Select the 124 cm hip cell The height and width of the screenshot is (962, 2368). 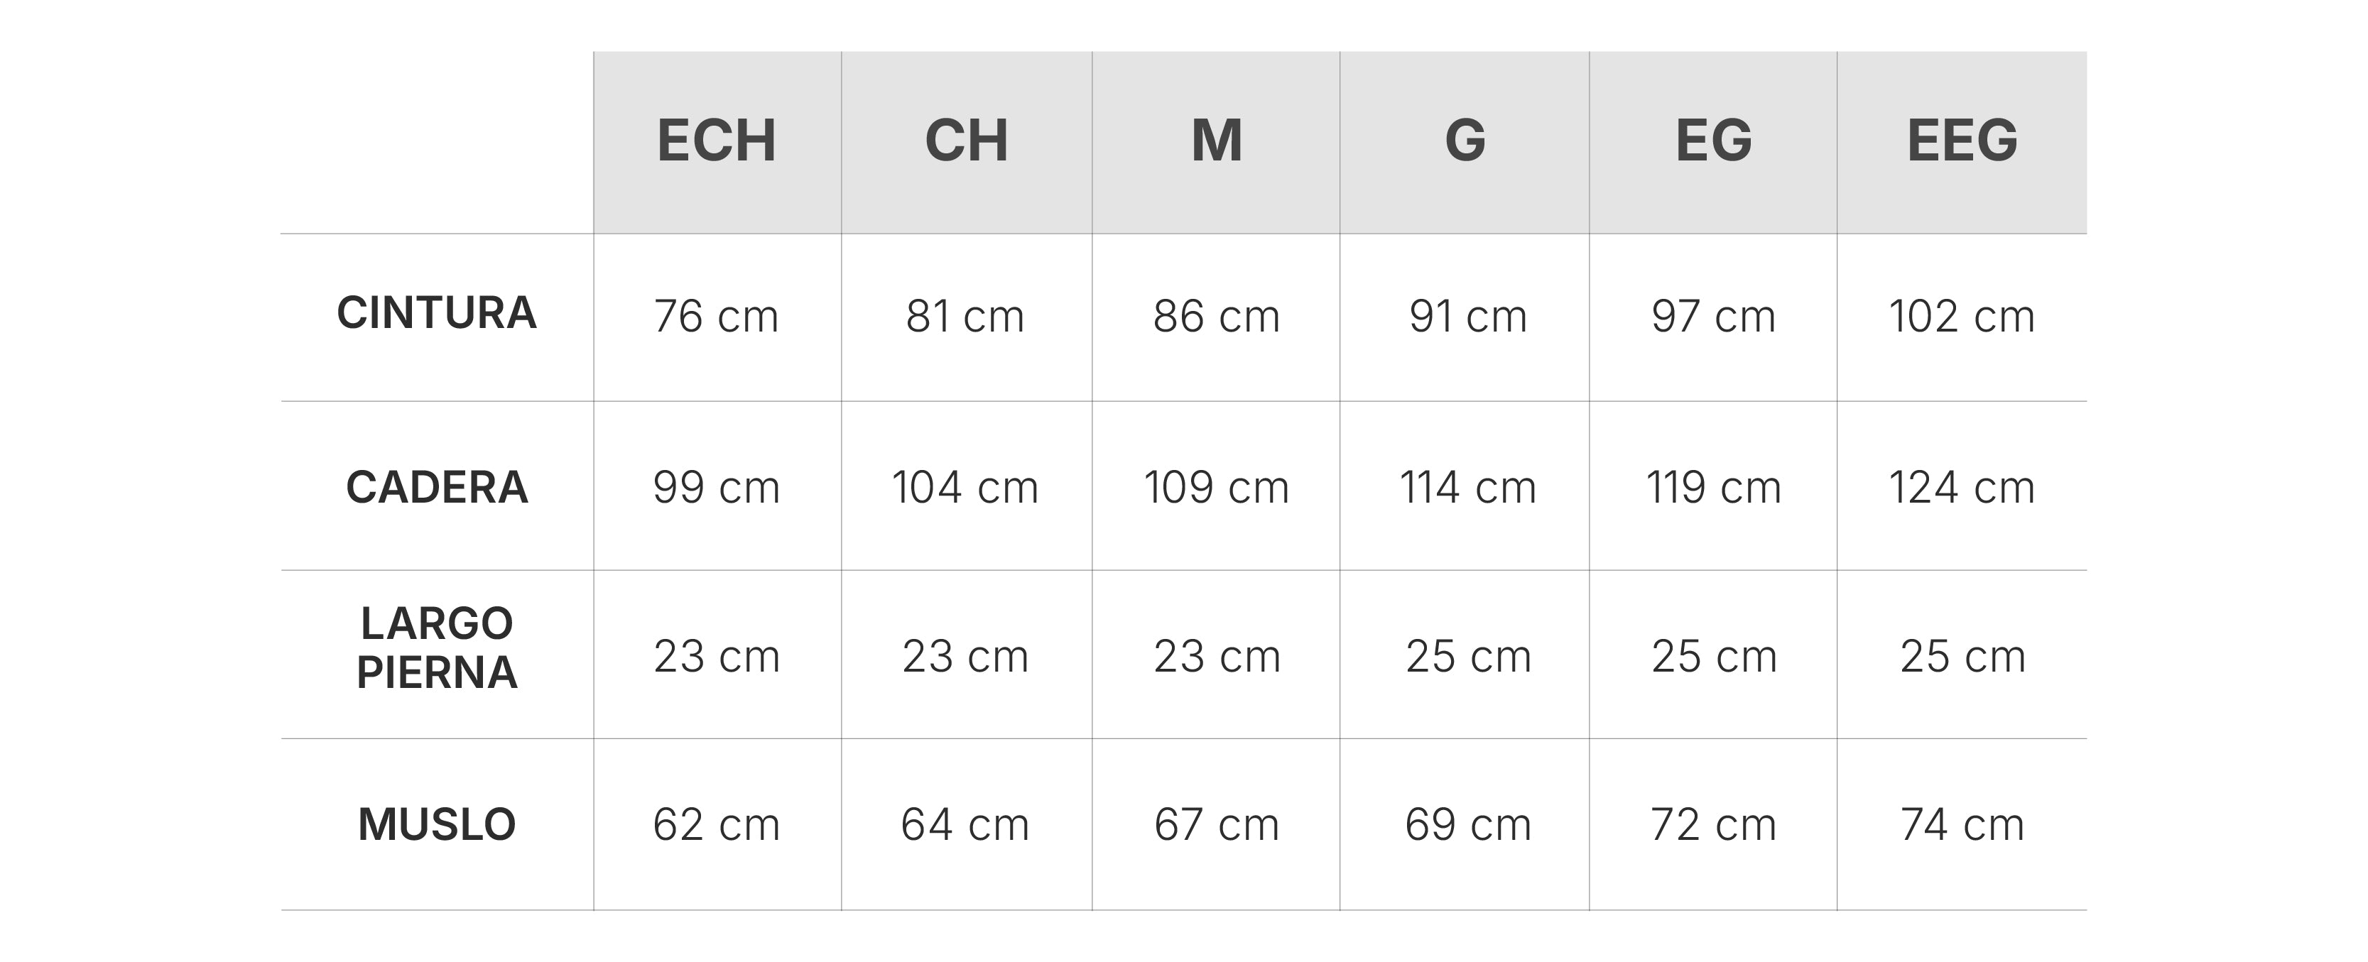pyautogui.click(x=1962, y=488)
